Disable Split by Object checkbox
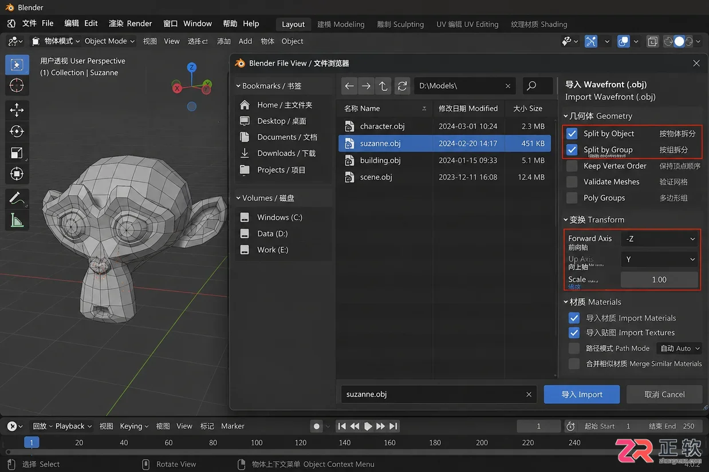Viewport: 709px width, 472px height. click(572, 133)
